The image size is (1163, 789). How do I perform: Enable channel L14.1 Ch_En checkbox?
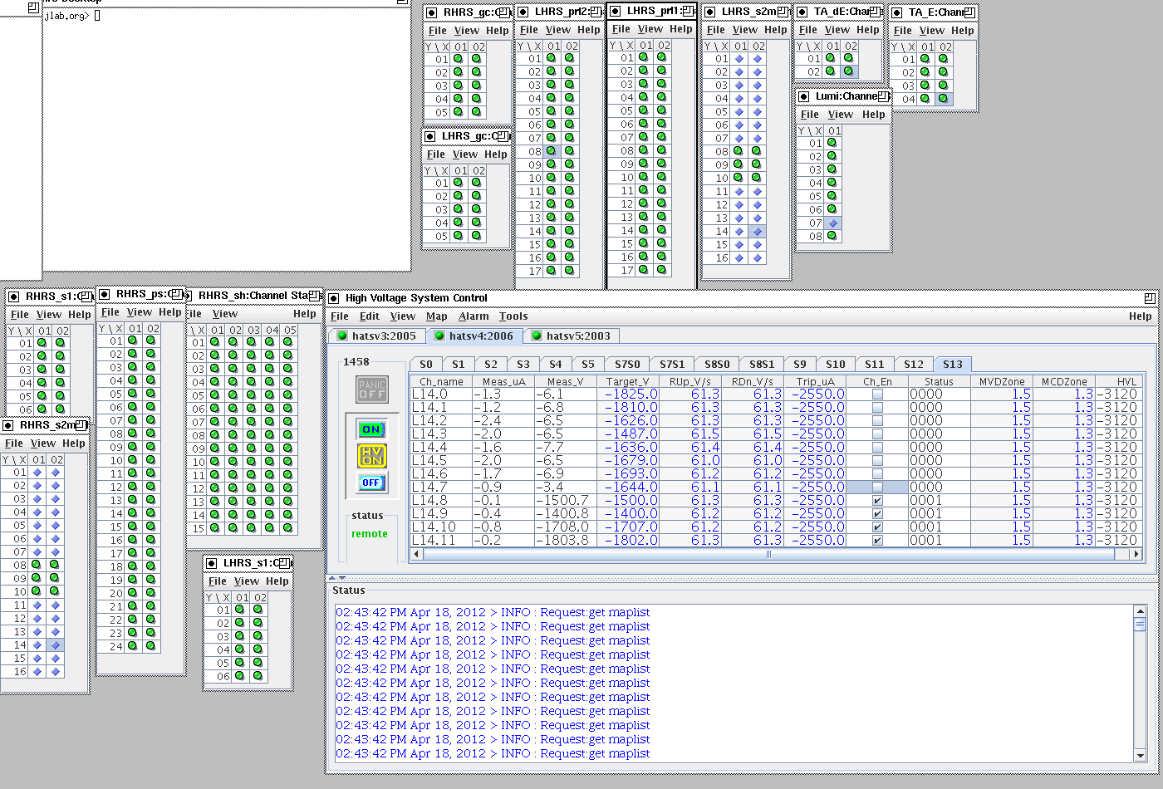(x=877, y=408)
